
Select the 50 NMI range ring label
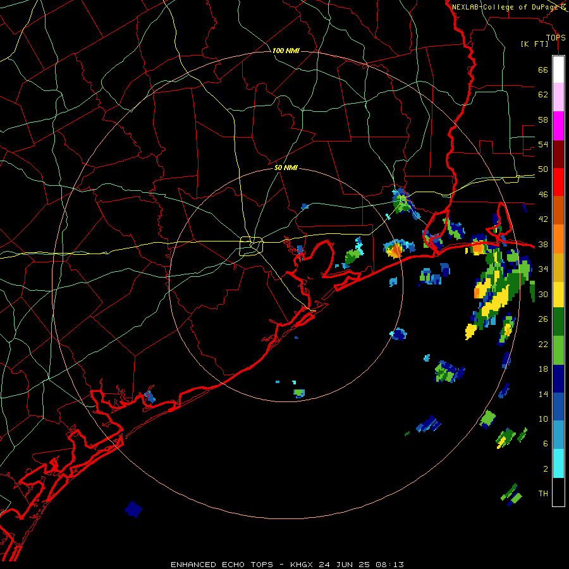[x=286, y=168]
